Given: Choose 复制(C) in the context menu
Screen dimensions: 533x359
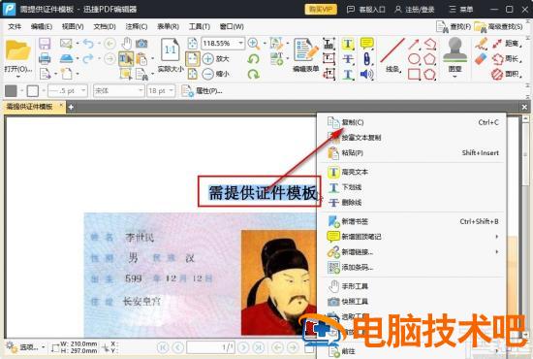Looking at the screenshot, I should click(x=412, y=122).
